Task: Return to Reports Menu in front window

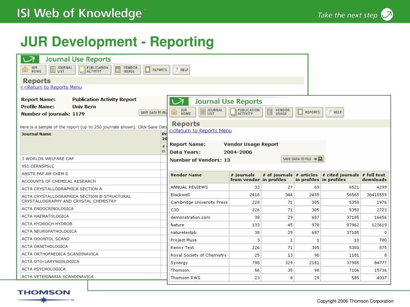Action: point(200,131)
